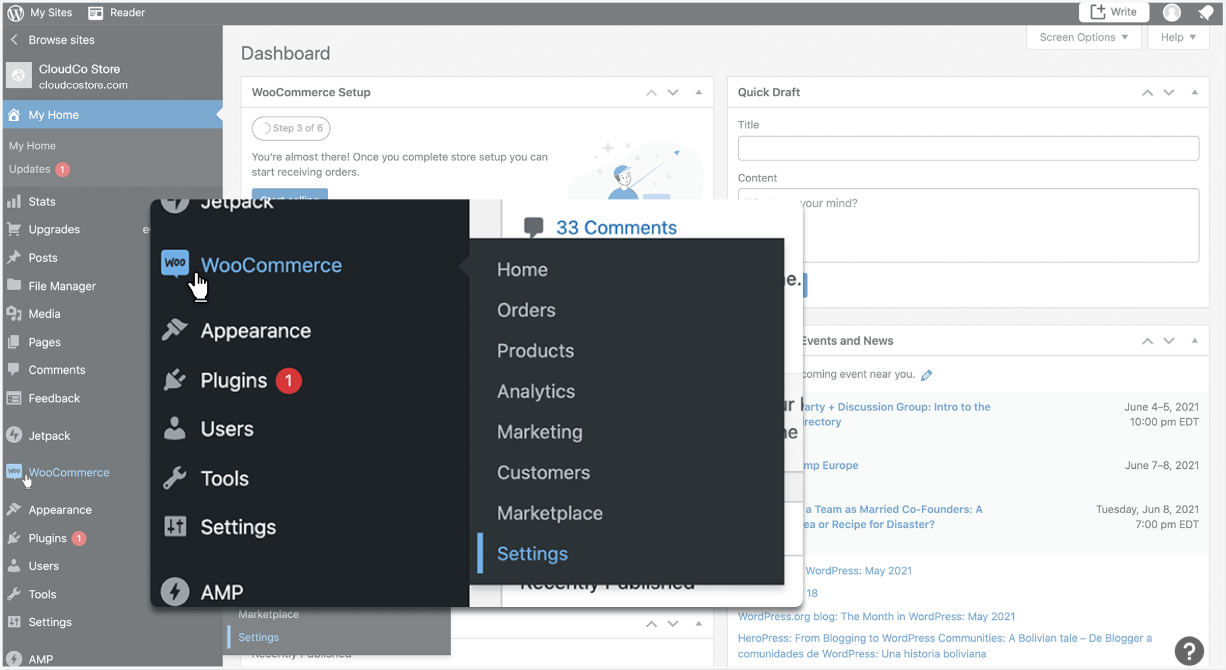Click into the Quick Draft Title field

click(x=968, y=148)
